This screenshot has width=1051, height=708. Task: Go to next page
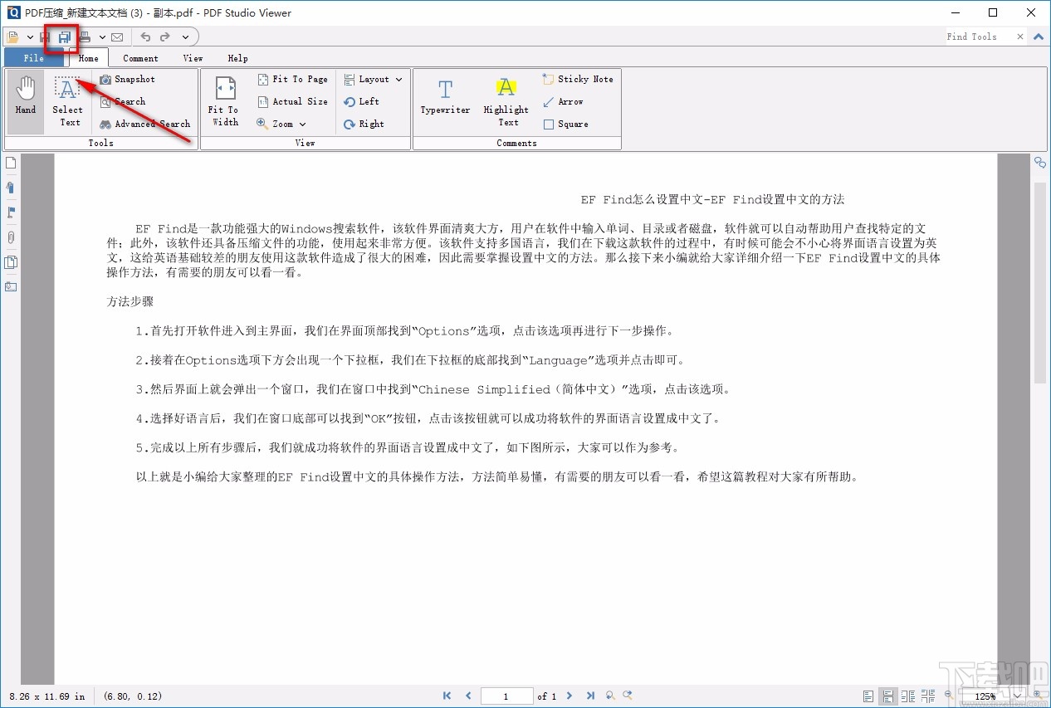[x=569, y=696]
